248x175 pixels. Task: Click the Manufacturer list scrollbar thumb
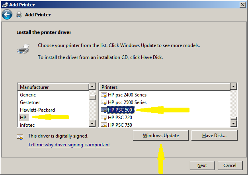point(92,97)
